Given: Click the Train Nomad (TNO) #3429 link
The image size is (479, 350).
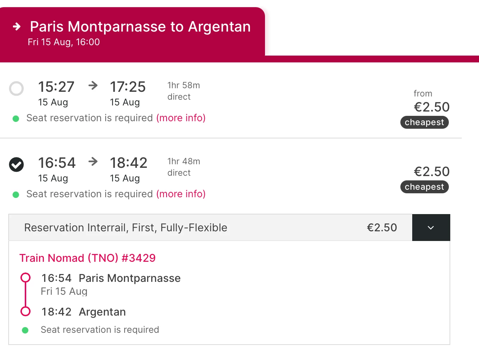Looking at the screenshot, I should pos(87,258).
